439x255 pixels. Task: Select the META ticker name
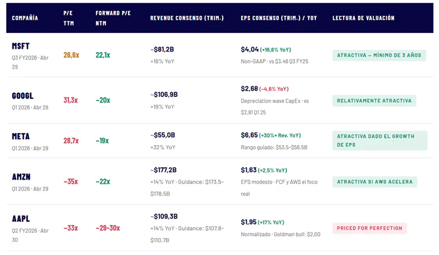(21, 137)
